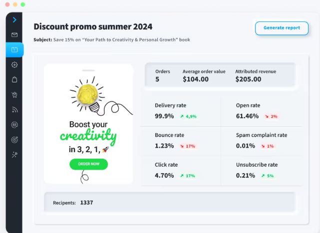Open the shopping cart icon in sidebar
This screenshot has height=233, width=320.
[14, 94]
